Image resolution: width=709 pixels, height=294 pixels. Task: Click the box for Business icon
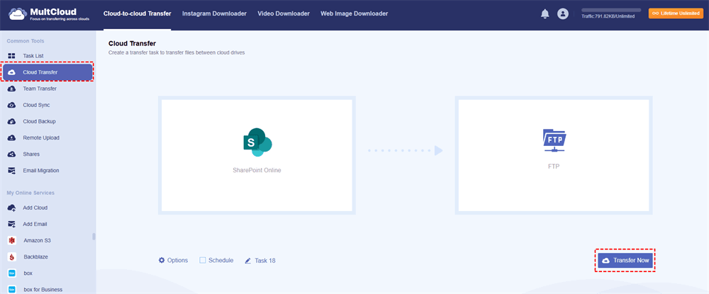pos(12,290)
